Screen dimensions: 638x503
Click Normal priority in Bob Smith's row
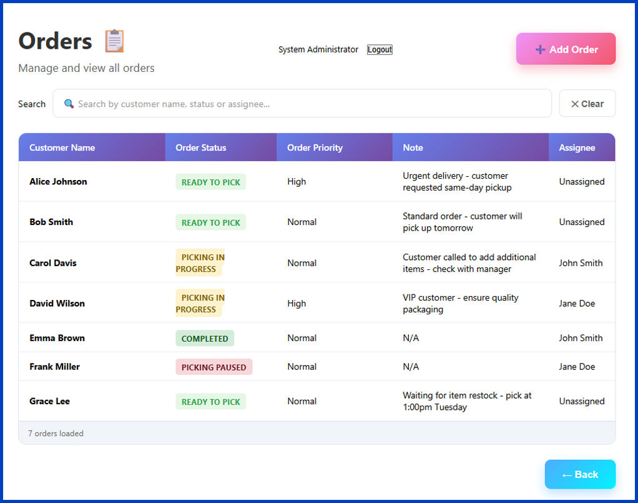click(302, 222)
